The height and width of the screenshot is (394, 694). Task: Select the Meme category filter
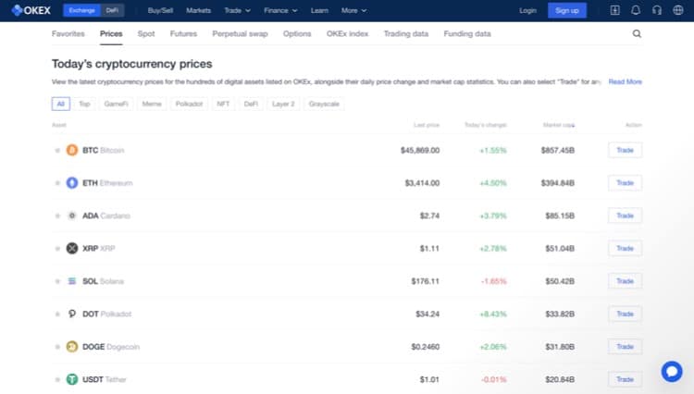(151, 105)
